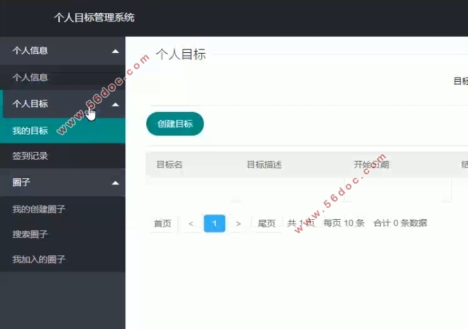Image resolution: width=468 pixels, height=329 pixels.
Task: Open the 个人信息 submenu item
Action: [x=62, y=78]
